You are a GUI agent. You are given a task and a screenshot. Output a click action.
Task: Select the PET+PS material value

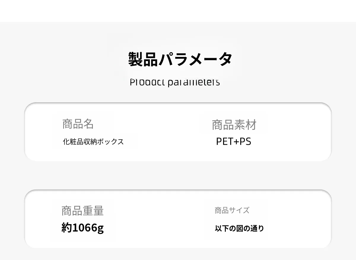click(x=233, y=141)
